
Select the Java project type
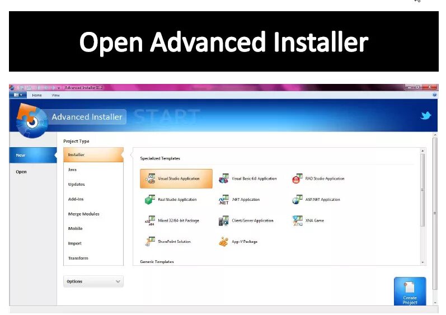[93, 170]
